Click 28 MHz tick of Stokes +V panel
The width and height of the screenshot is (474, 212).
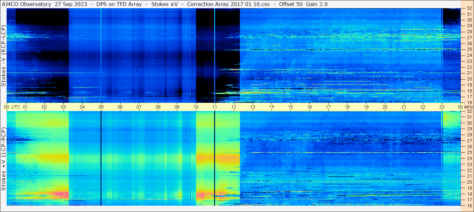point(469,135)
